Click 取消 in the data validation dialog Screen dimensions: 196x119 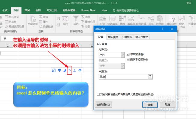[x=168, y=105]
